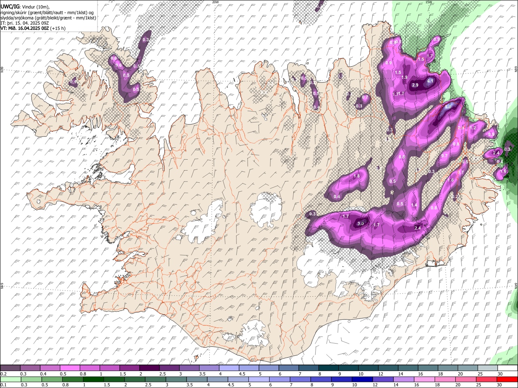
Task: Select the darkest purple swatch labeled 2
Action: [149, 368]
